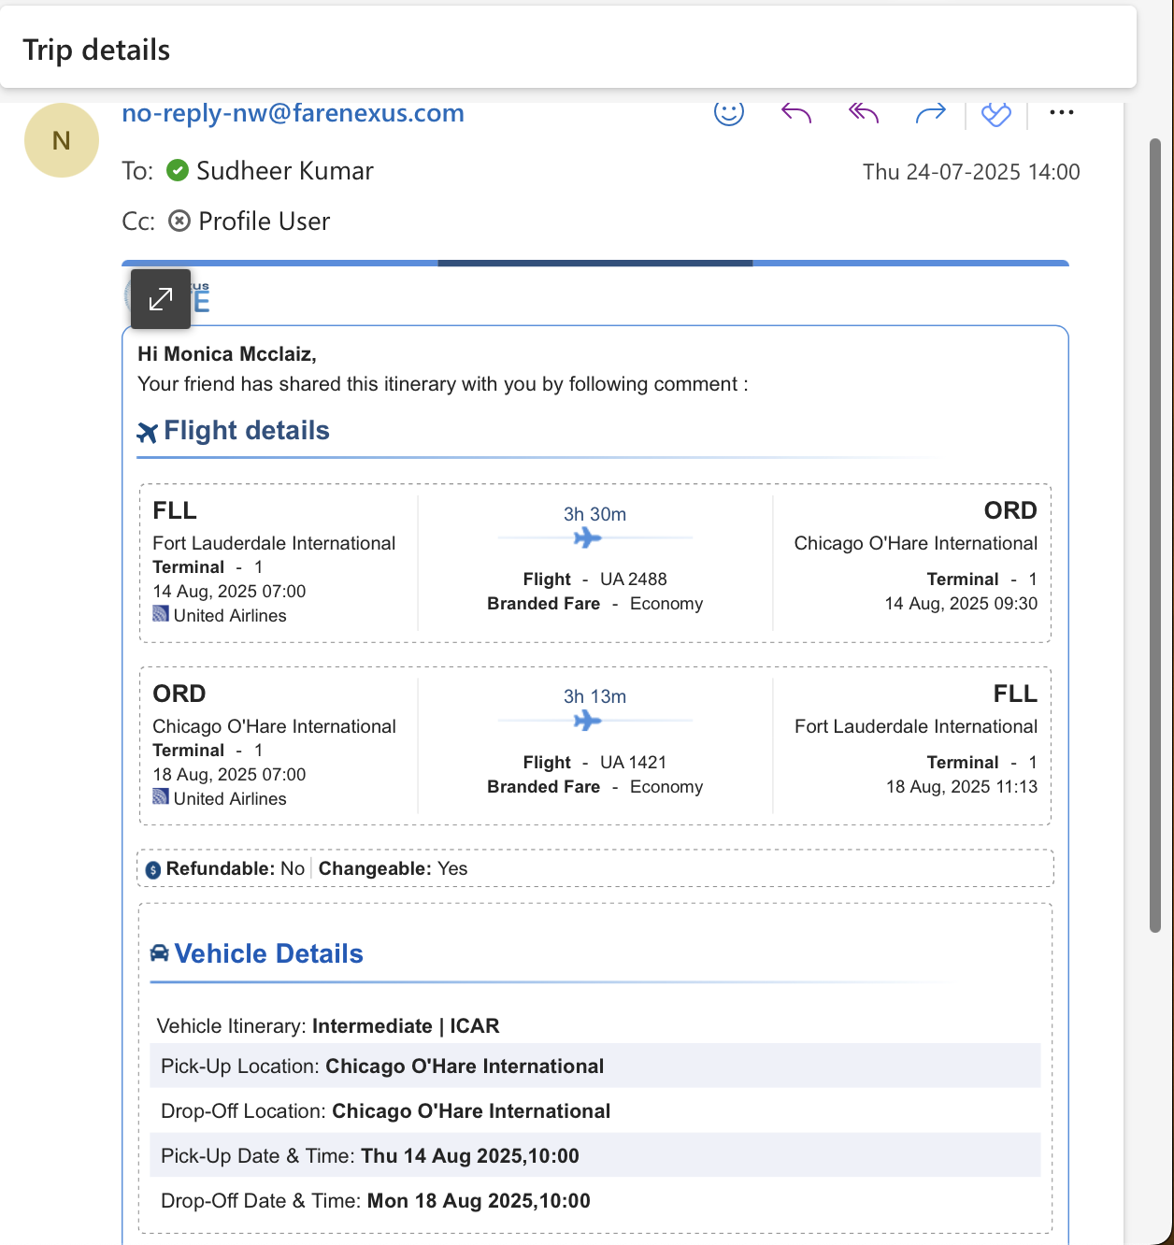This screenshot has height=1245, width=1174.
Task: Click recipient name Sudheer Kumar
Action: click(x=285, y=170)
